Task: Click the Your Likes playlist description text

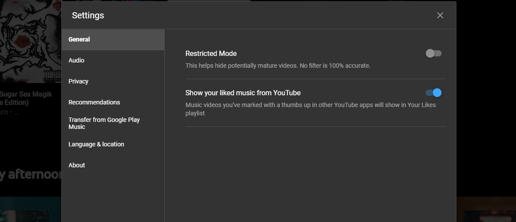Action: pos(310,109)
